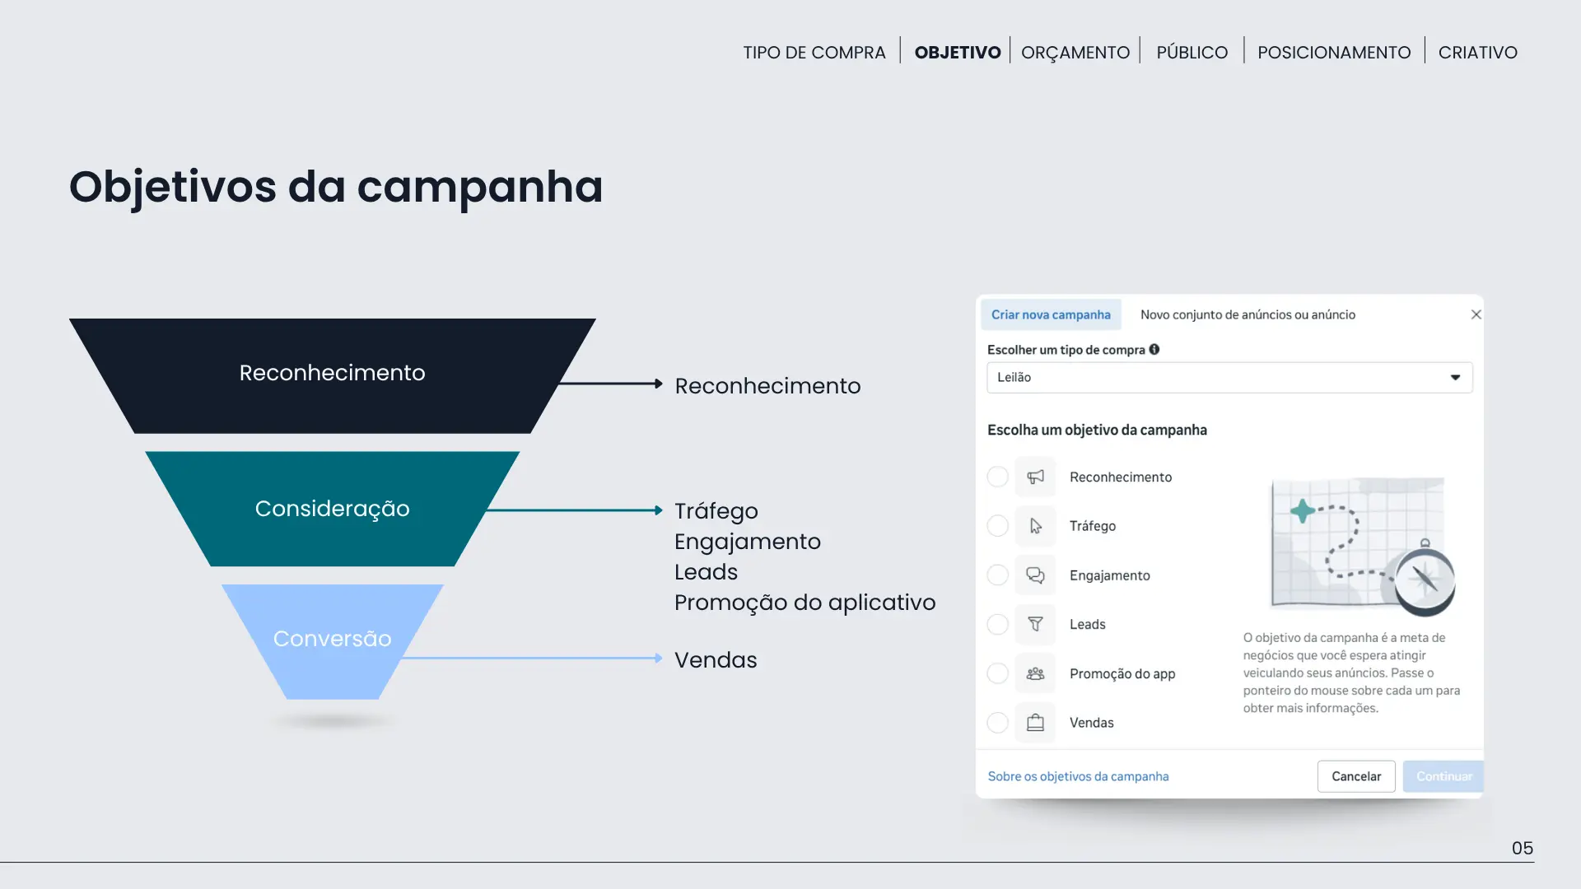
Task: Open Sobre os objetivos da campanha link
Action: point(1078,776)
